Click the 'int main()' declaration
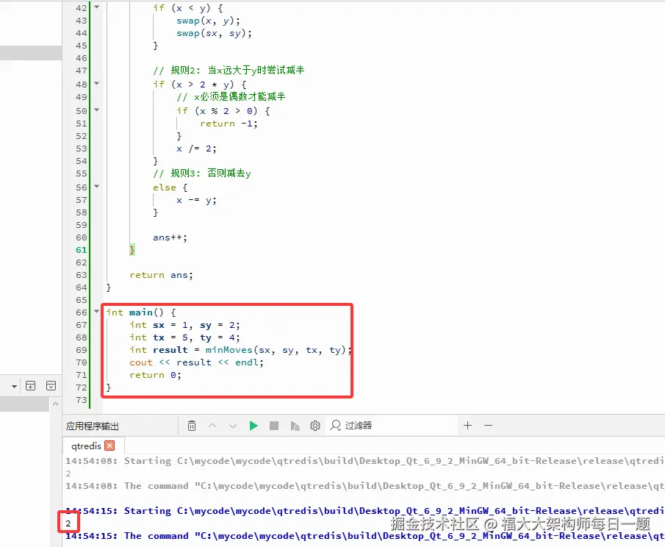This screenshot has width=665, height=547. [x=135, y=312]
